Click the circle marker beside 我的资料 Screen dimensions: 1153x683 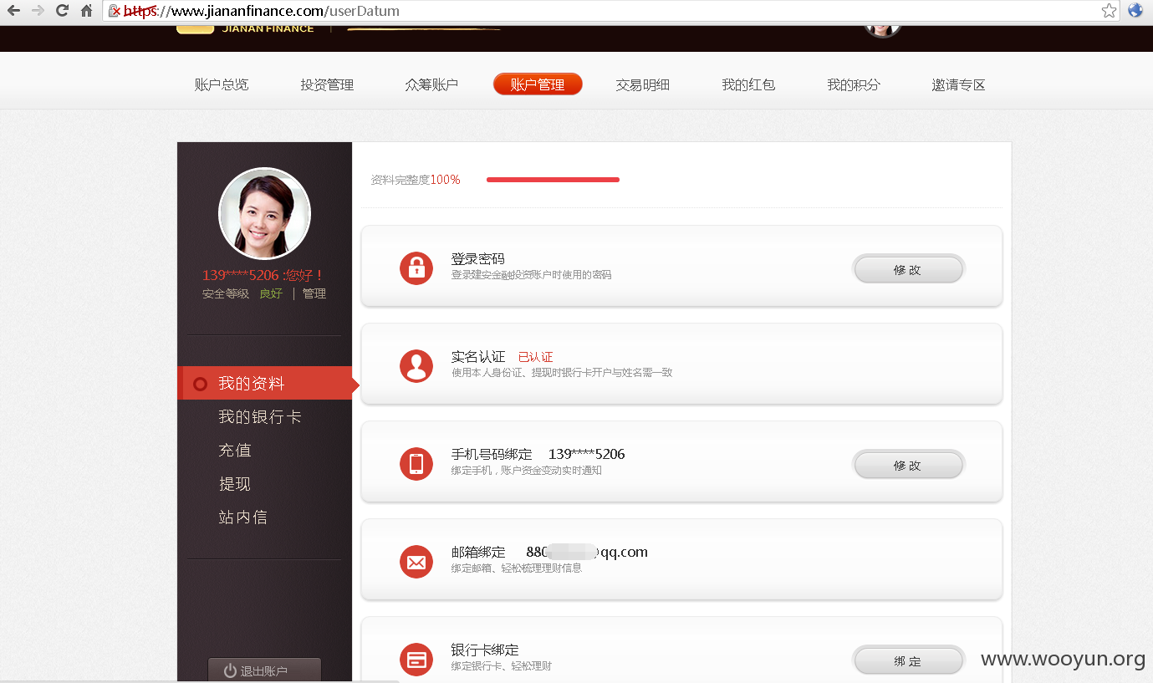coord(200,384)
